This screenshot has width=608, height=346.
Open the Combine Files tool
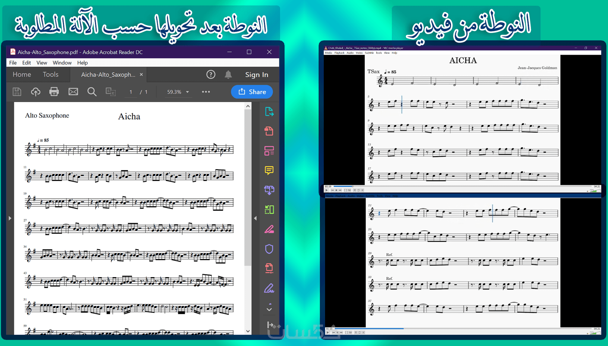269,190
